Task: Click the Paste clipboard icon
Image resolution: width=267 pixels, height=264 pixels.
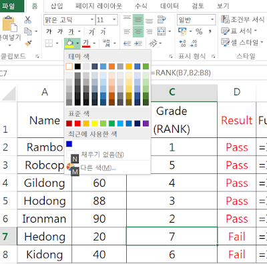Action: pyautogui.click(x=9, y=24)
